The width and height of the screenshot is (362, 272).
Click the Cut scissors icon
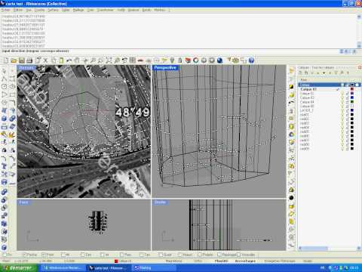pyautogui.click(x=45, y=60)
